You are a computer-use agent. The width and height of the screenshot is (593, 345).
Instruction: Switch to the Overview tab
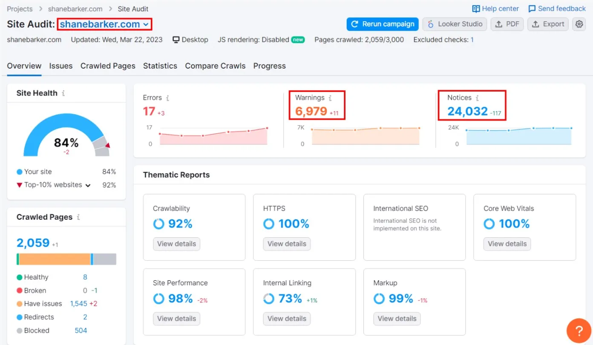pyautogui.click(x=24, y=66)
